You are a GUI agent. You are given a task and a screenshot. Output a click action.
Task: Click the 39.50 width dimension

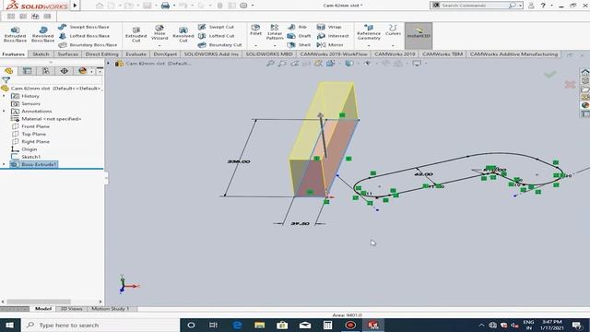[x=300, y=223]
